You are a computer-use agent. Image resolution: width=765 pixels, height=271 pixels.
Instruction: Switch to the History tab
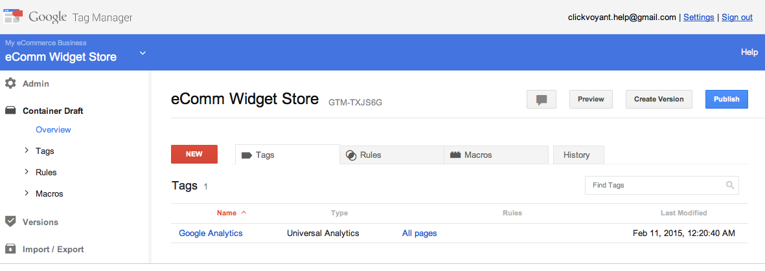578,155
